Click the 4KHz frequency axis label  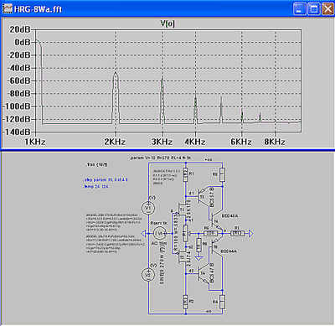tap(195, 142)
